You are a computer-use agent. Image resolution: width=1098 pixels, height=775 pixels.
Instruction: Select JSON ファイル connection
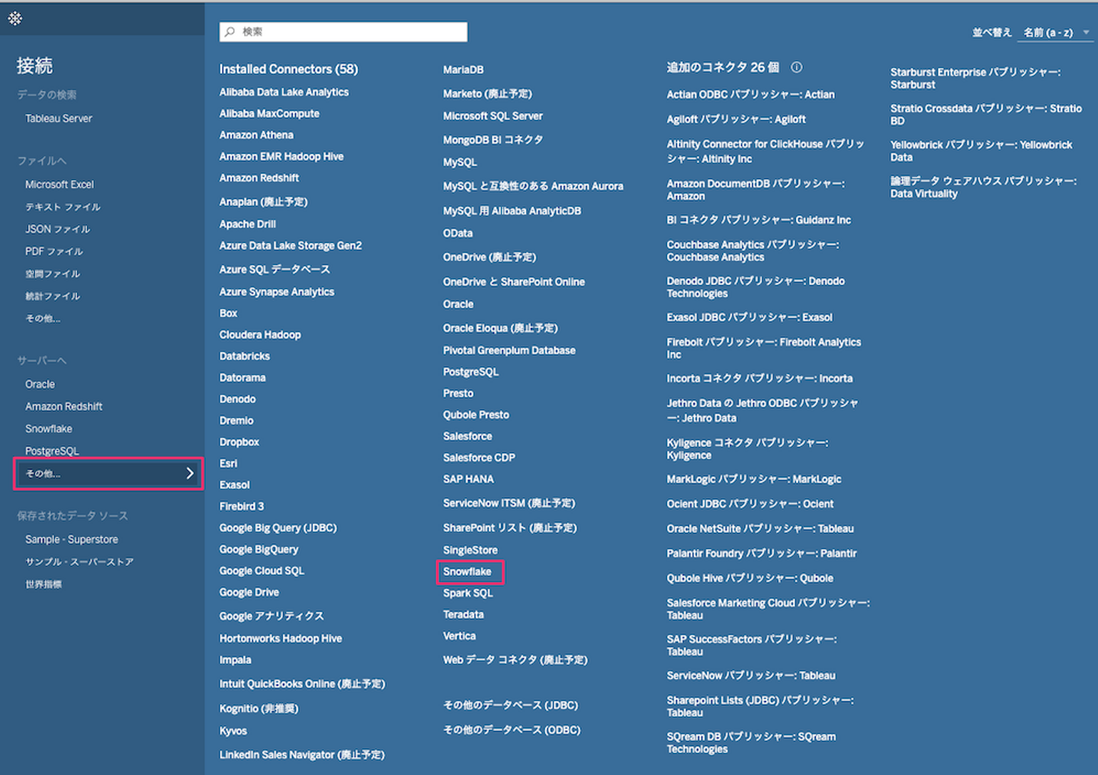coord(57,229)
